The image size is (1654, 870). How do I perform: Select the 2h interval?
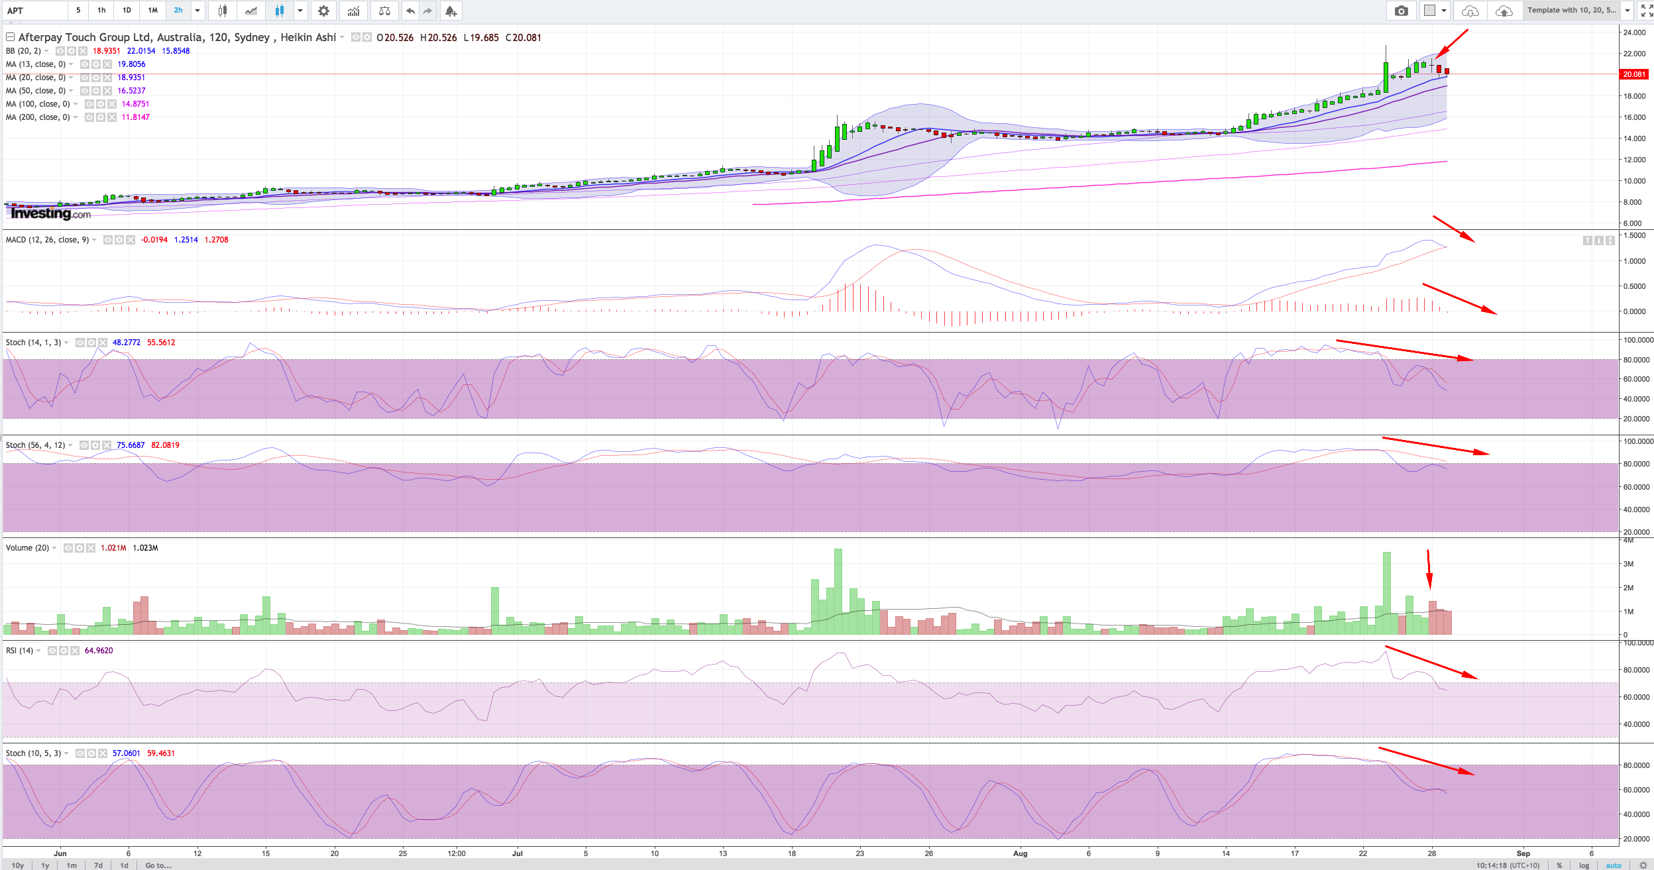coord(178,11)
